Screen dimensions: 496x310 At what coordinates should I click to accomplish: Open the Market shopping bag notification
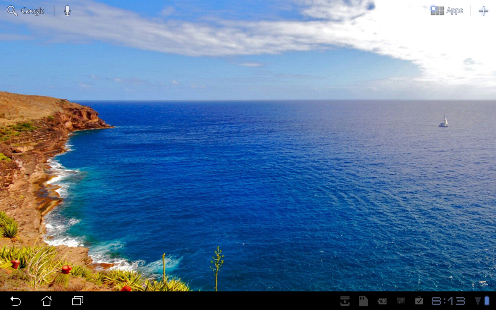point(419,301)
